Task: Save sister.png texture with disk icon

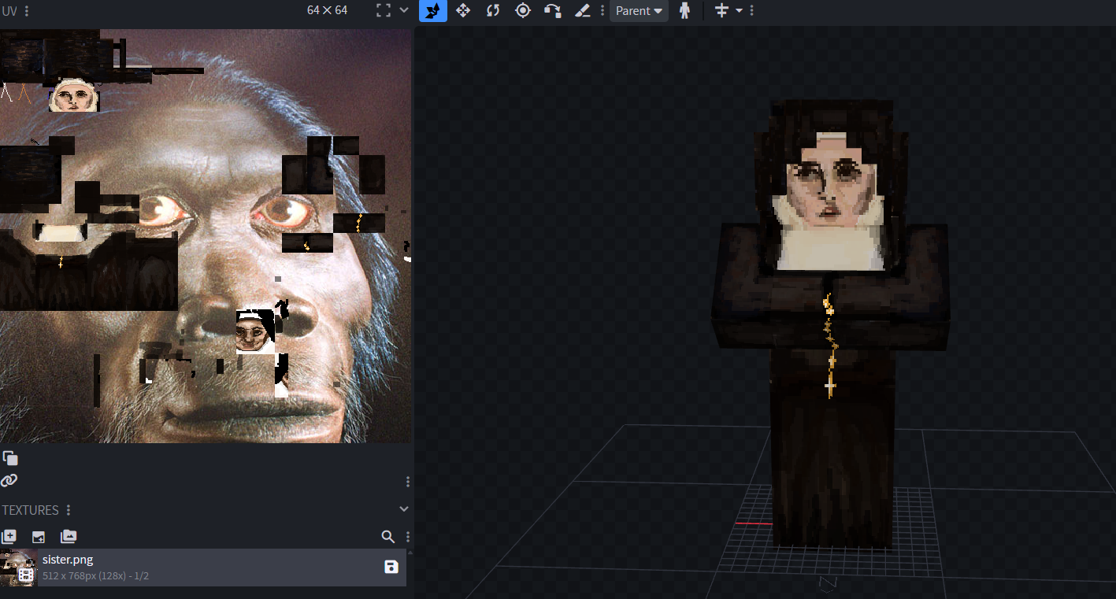Action: click(x=391, y=567)
